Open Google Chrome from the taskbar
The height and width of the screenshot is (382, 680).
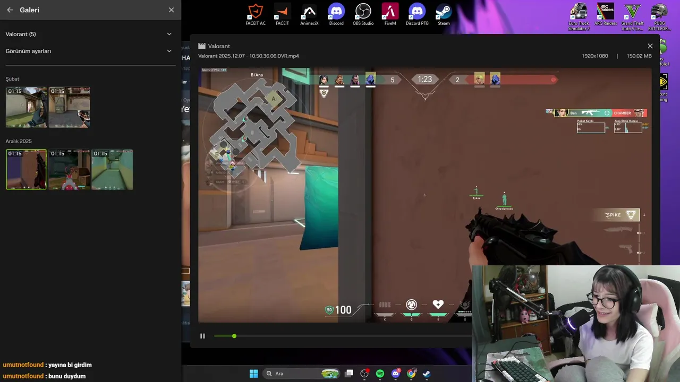click(411, 374)
